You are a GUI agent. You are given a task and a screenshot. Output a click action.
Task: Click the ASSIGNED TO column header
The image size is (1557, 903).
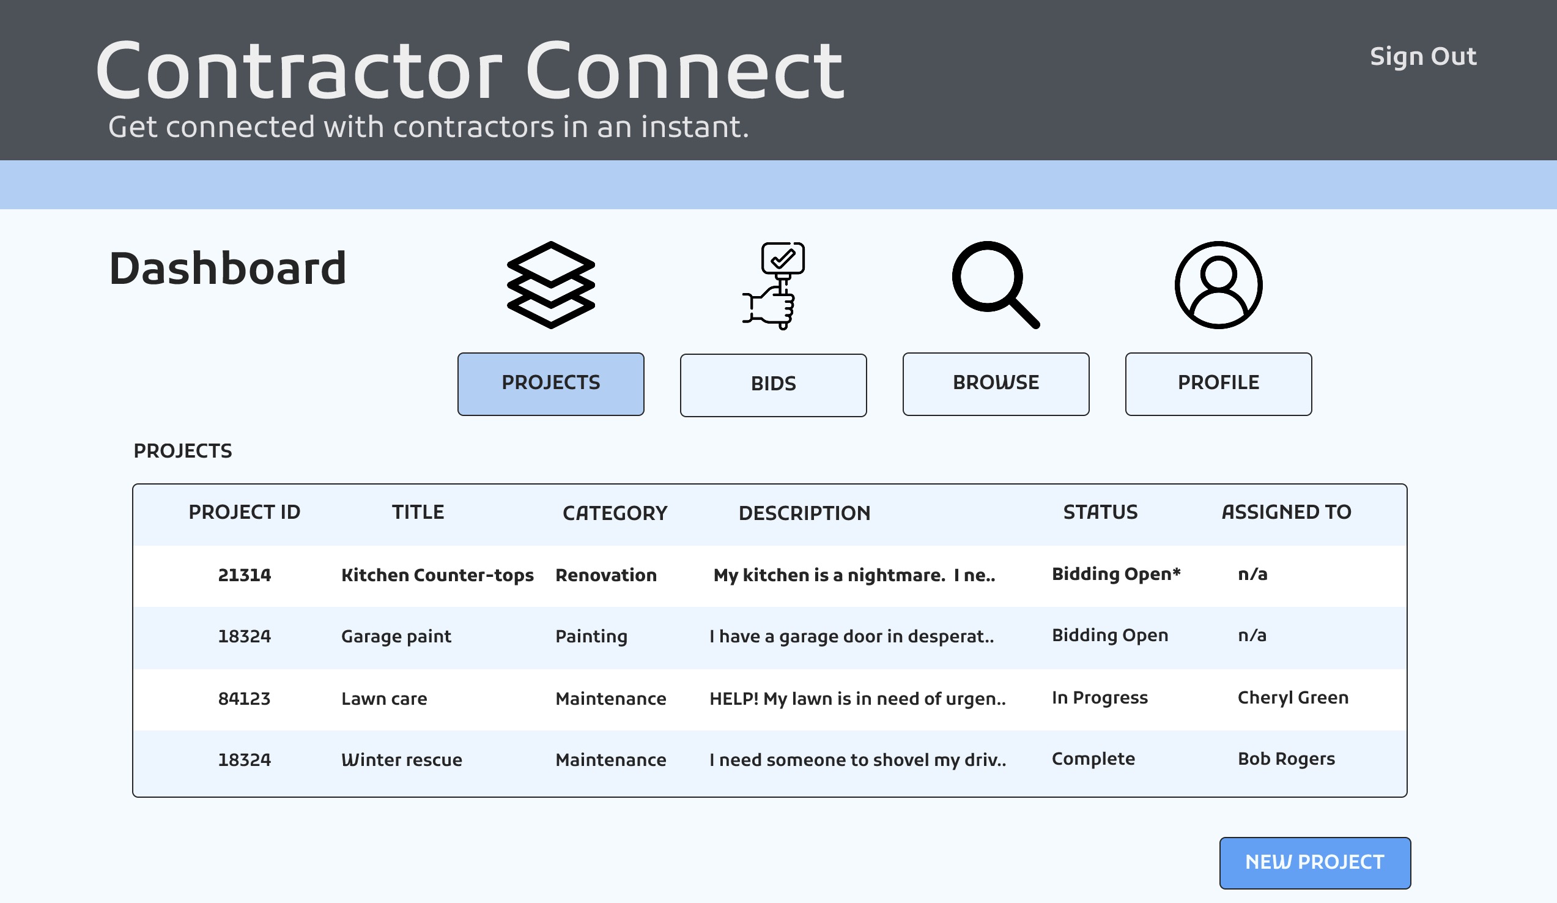coord(1285,513)
